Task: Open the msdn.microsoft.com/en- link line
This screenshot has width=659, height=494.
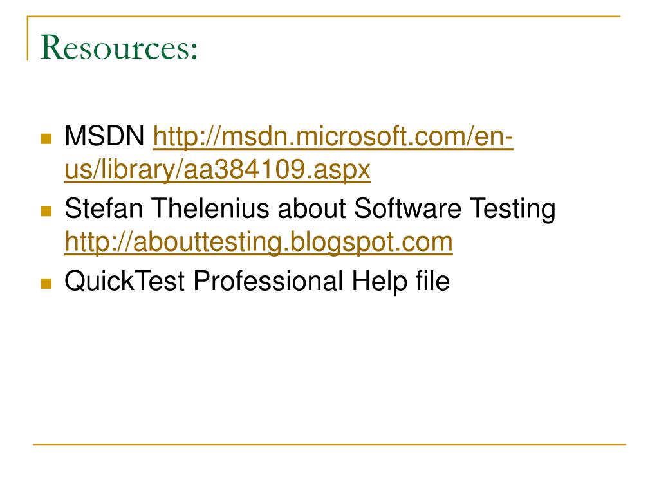Action: (x=333, y=137)
